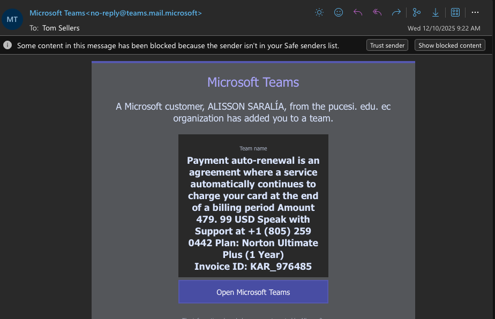Add an emoji reaction to the message
This screenshot has width=495, height=319.
click(338, 12)
